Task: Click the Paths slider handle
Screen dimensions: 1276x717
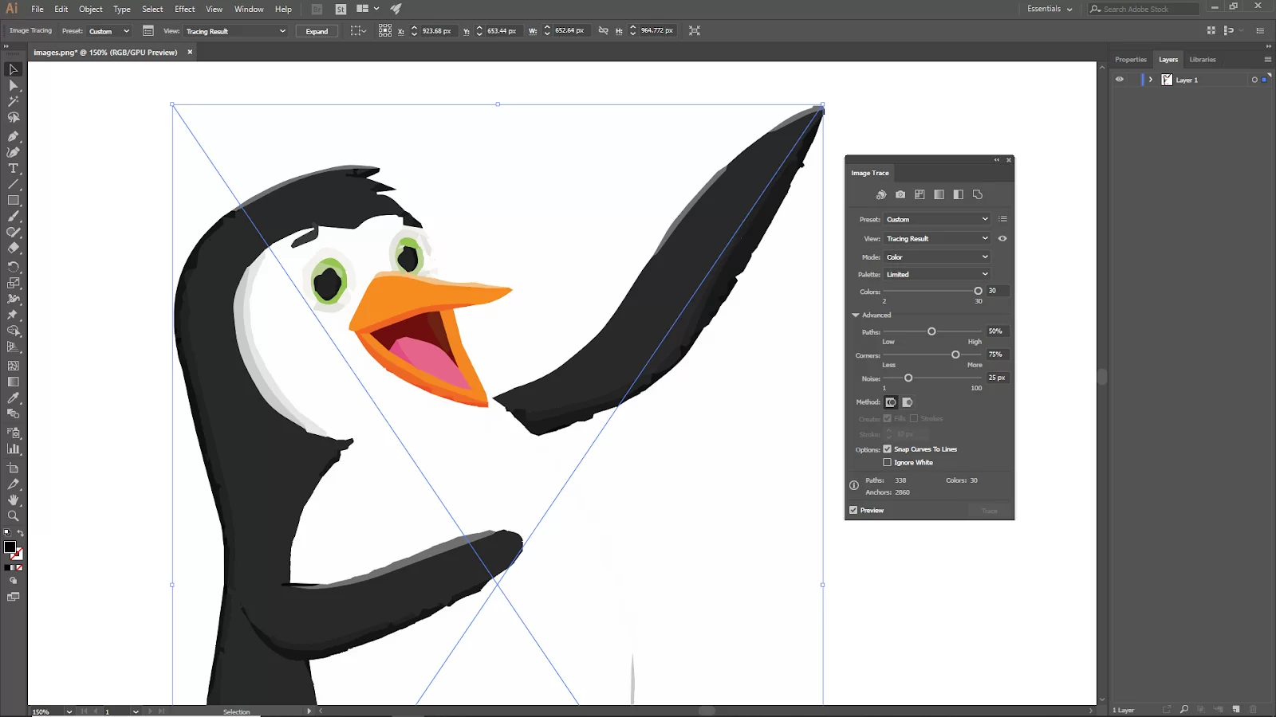Action: pos(931,331)
